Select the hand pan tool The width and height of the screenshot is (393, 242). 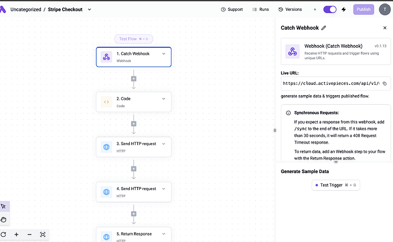(3, 220)
